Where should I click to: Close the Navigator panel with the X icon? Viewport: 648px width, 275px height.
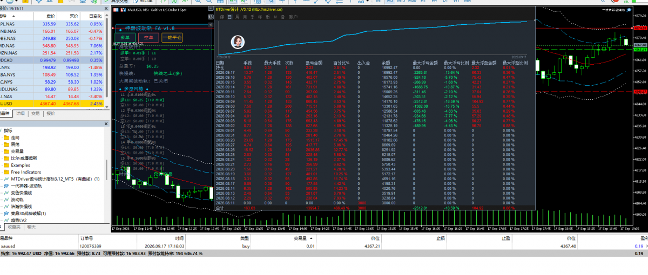pyautogui.click(x=106, y=123)
